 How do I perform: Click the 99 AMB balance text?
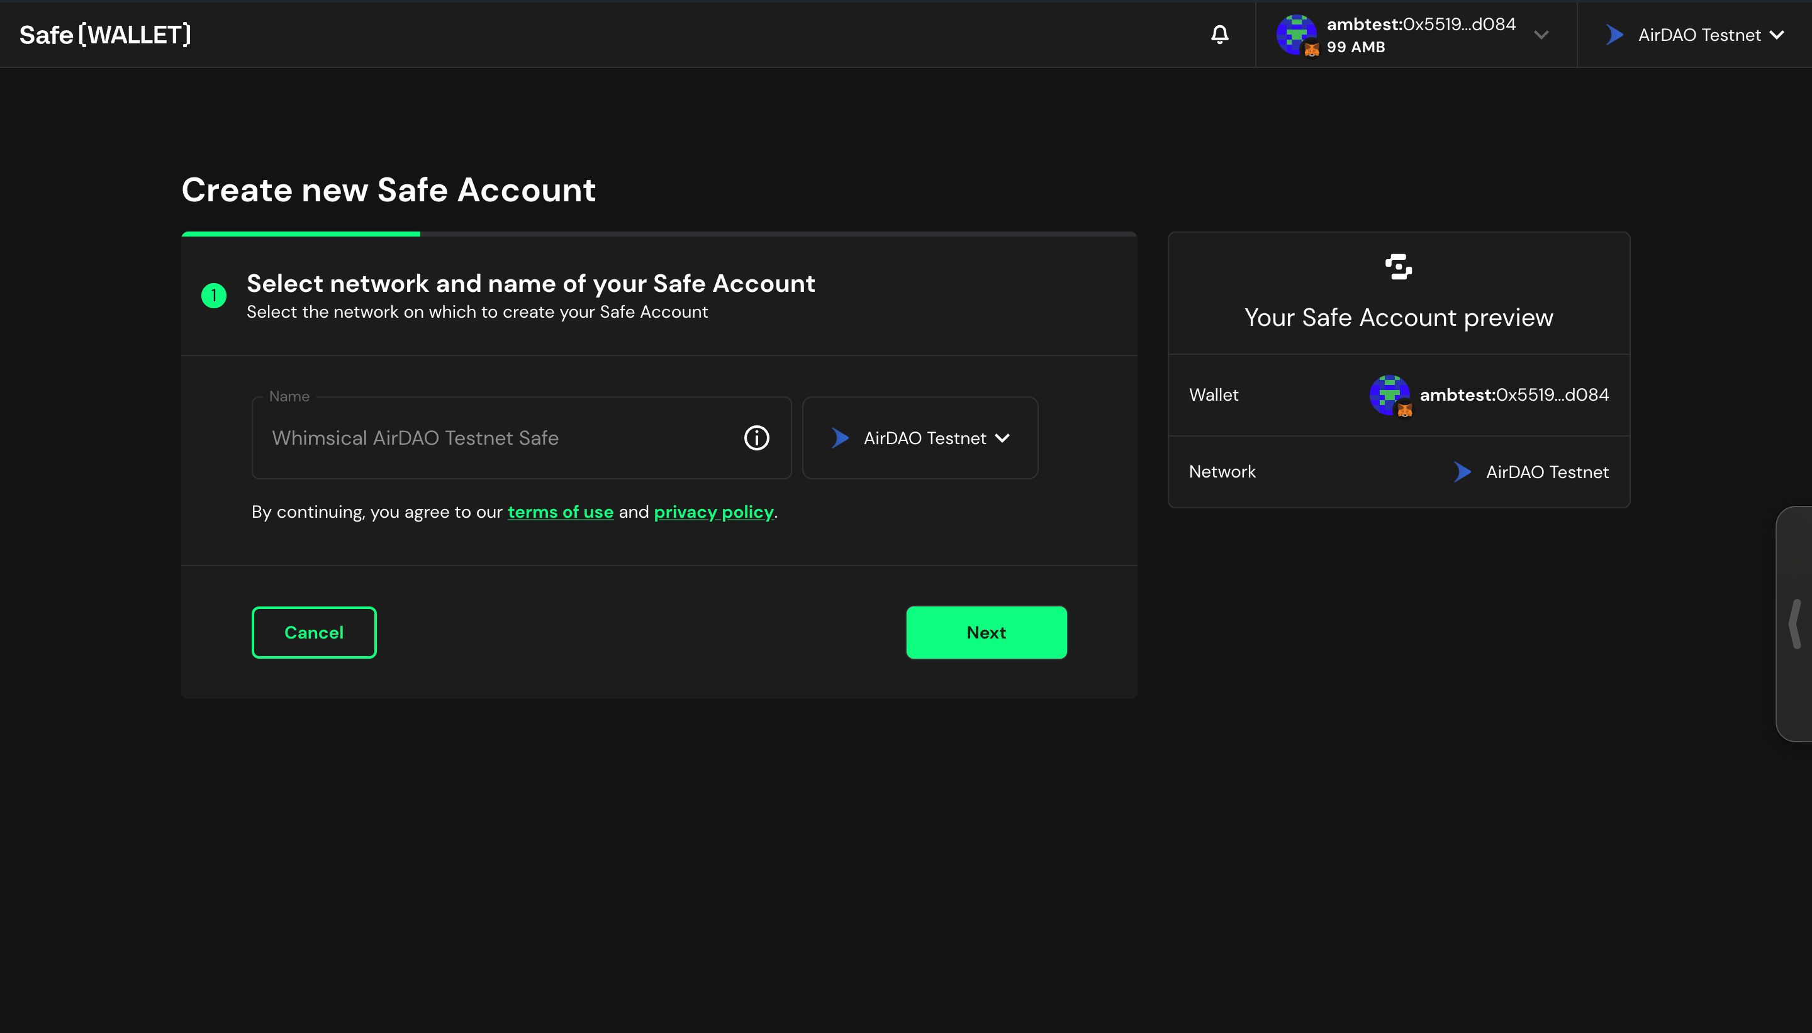point(1356,47)
